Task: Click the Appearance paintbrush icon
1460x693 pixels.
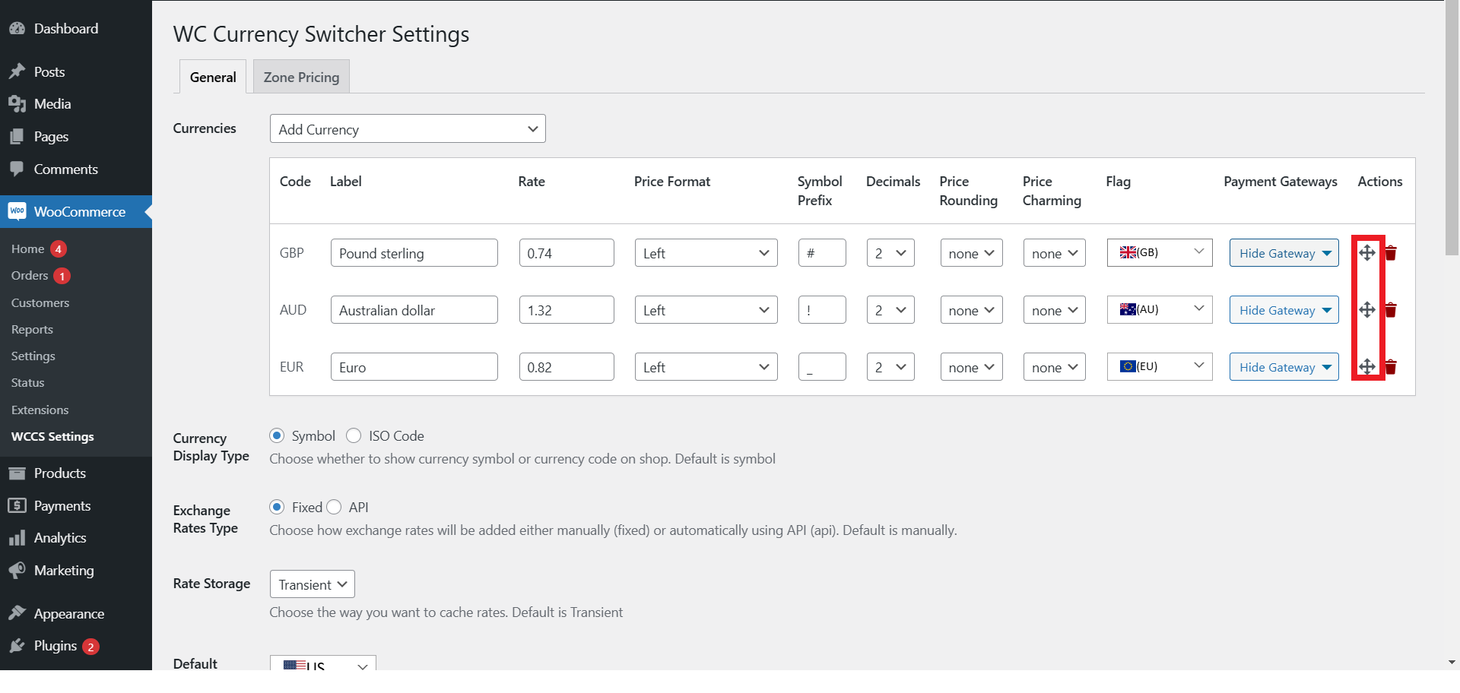Action: pyautogui.click(x=17, y=613)
